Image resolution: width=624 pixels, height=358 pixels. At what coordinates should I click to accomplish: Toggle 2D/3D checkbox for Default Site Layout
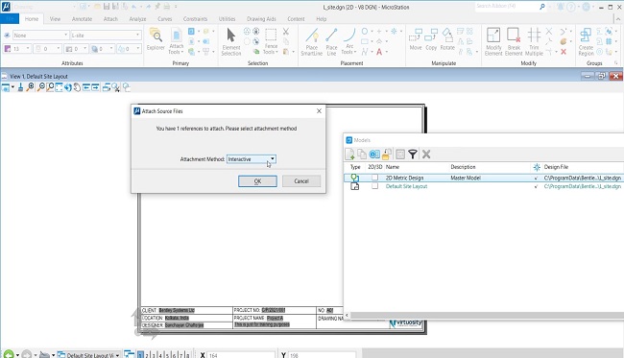[374, 186]
